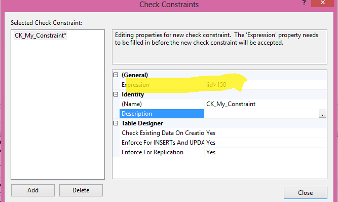Click the Close button
Viewport: 338px width, 202px height.
coord(306,193)
